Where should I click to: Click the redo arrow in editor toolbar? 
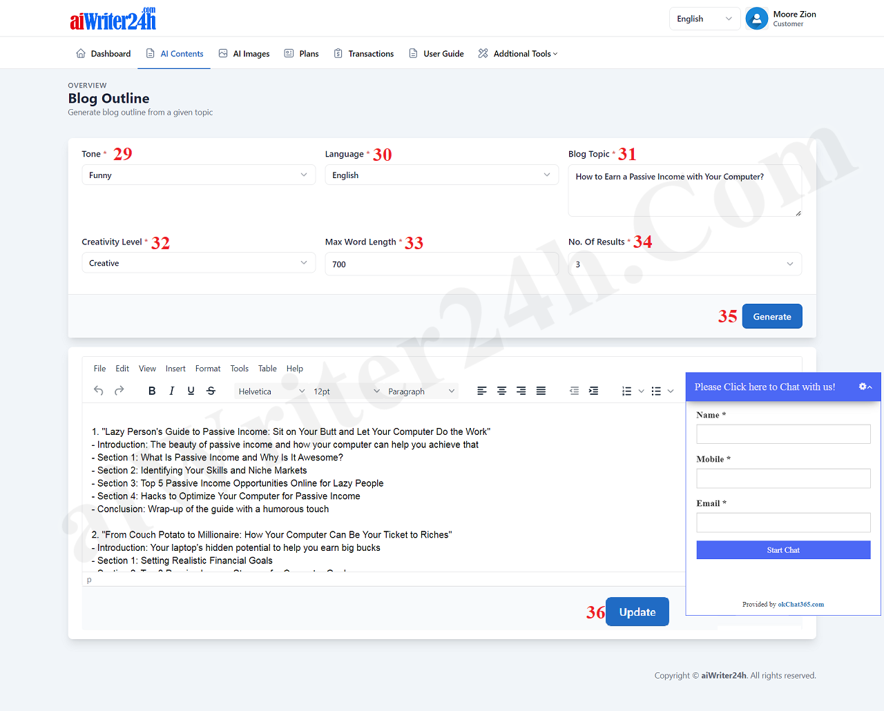(119, 391)
